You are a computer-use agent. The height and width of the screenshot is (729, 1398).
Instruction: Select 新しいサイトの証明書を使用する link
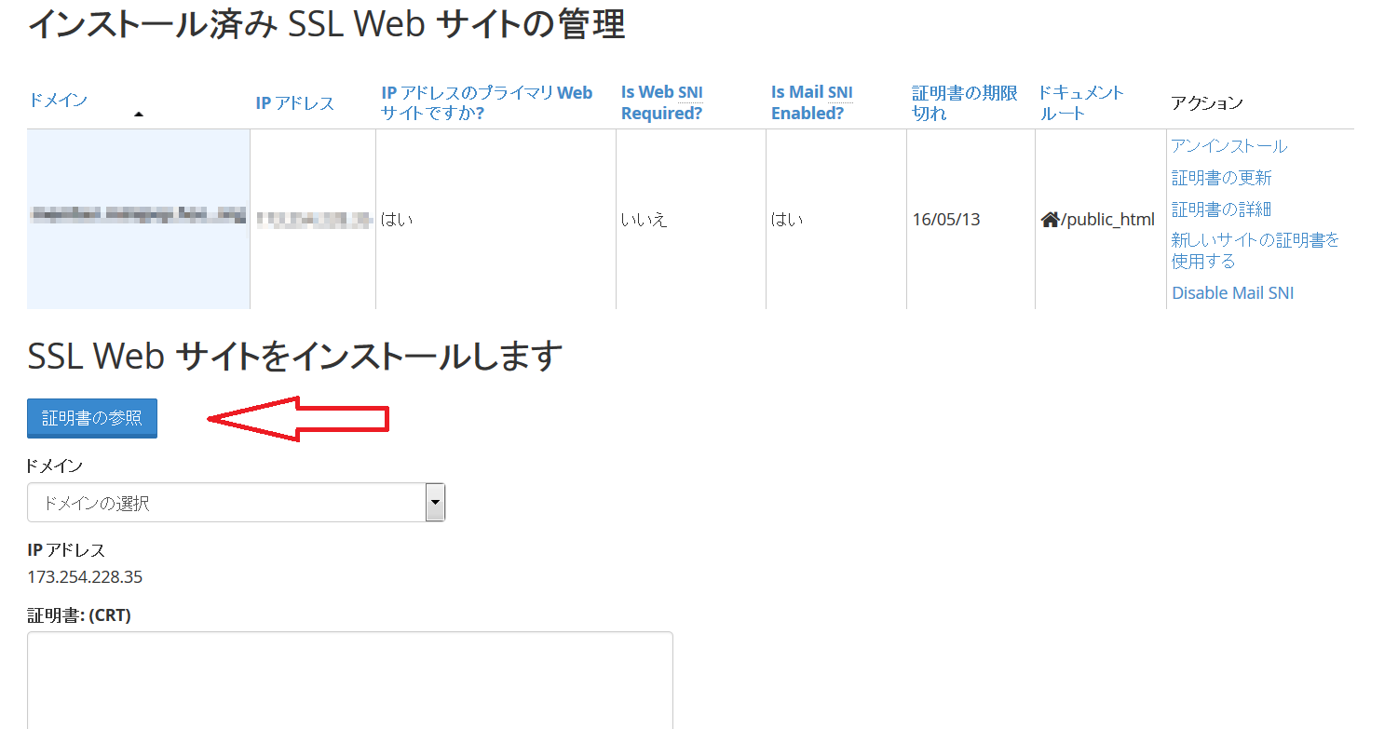(1255, 250)
